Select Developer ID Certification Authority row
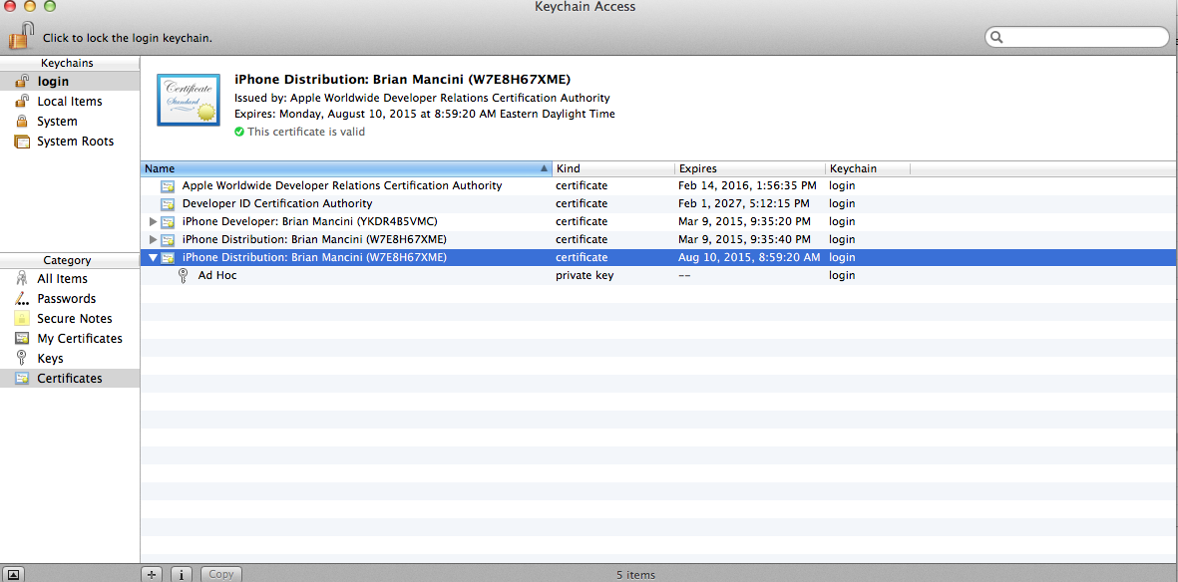The image size is (1178, 582). [x=659, y=203]
